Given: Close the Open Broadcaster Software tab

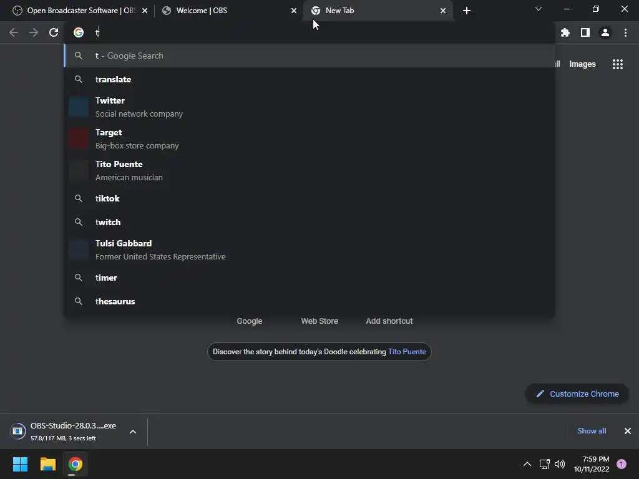Looking at the screenshot, I should tap(145, 11).
